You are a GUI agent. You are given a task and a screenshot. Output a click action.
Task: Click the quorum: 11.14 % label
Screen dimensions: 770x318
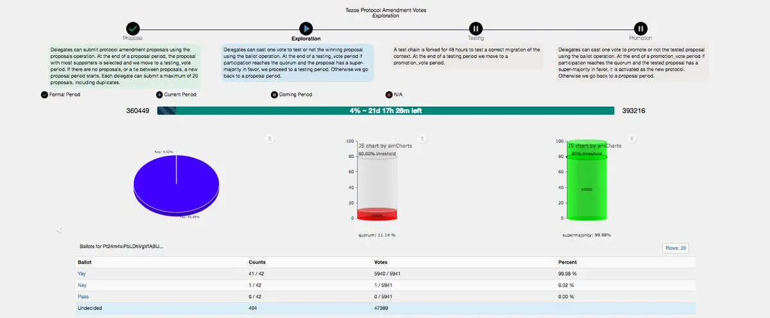tap(377, 235)
